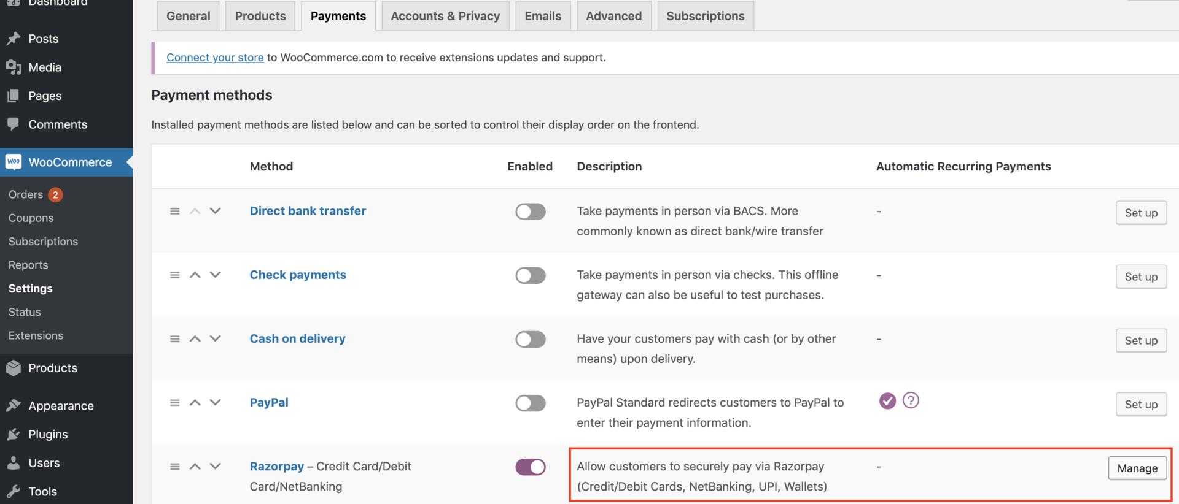The image size is (1179, 504).
Task: Click Manage button for Razorpay
Action: coord(1137,468)
